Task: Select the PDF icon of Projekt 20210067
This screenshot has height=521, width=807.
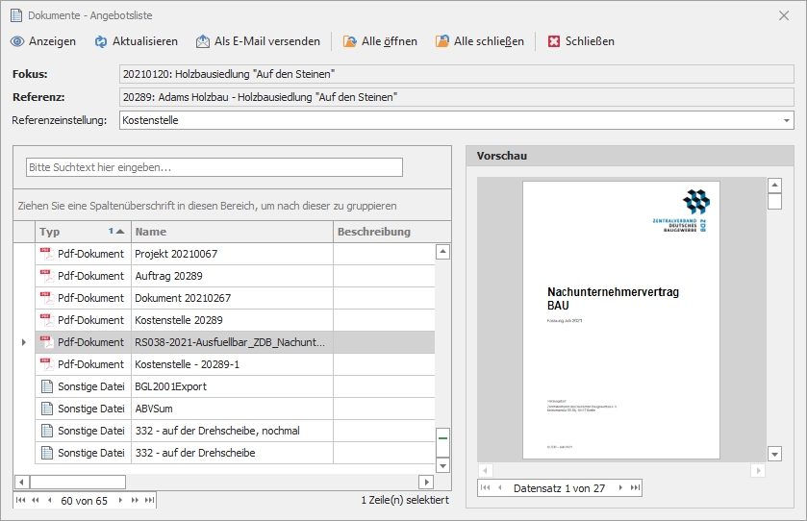Action: pyautogui.click(x=45, y=254)
